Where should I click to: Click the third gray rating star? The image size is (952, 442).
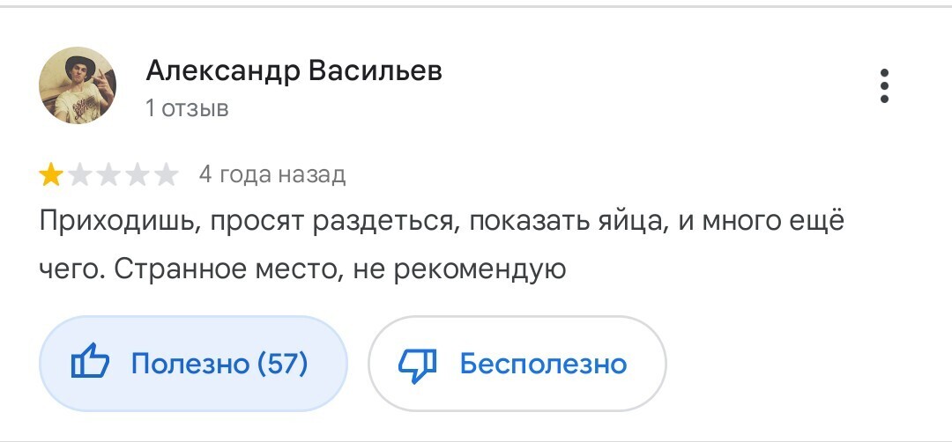tap(108, 175)
